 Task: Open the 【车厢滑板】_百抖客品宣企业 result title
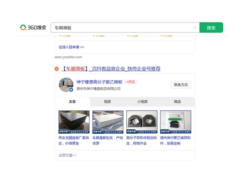coord(111,69)
